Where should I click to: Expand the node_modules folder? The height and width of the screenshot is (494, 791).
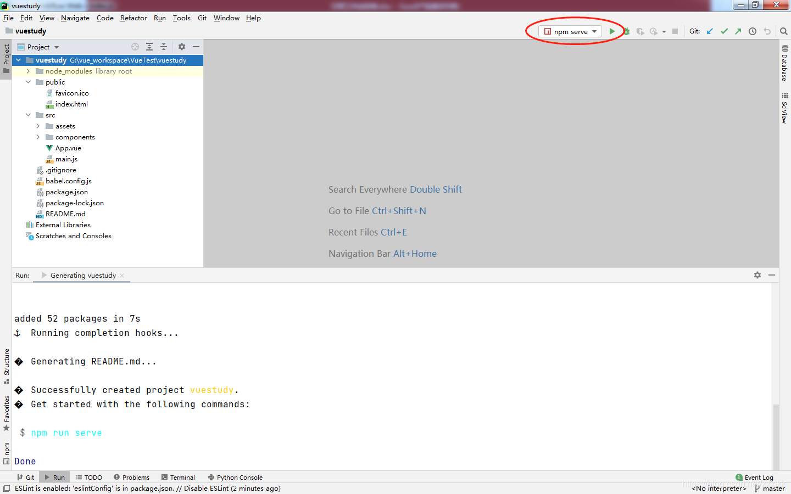tap(29, 71)
